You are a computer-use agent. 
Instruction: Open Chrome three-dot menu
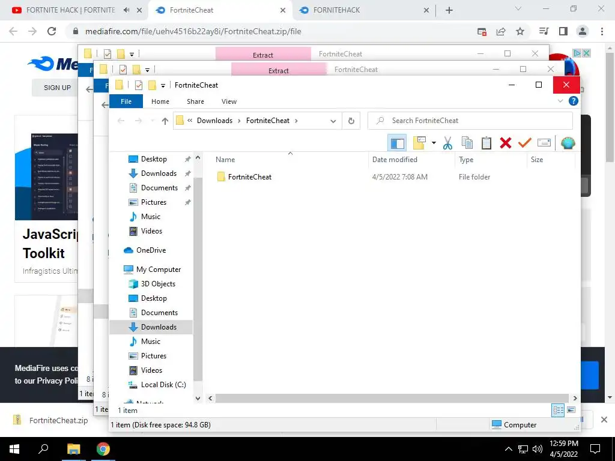[x=602, y=31]
